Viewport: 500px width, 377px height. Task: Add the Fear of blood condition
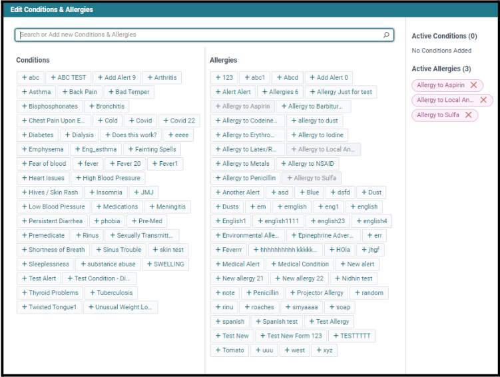pos(44,164)
